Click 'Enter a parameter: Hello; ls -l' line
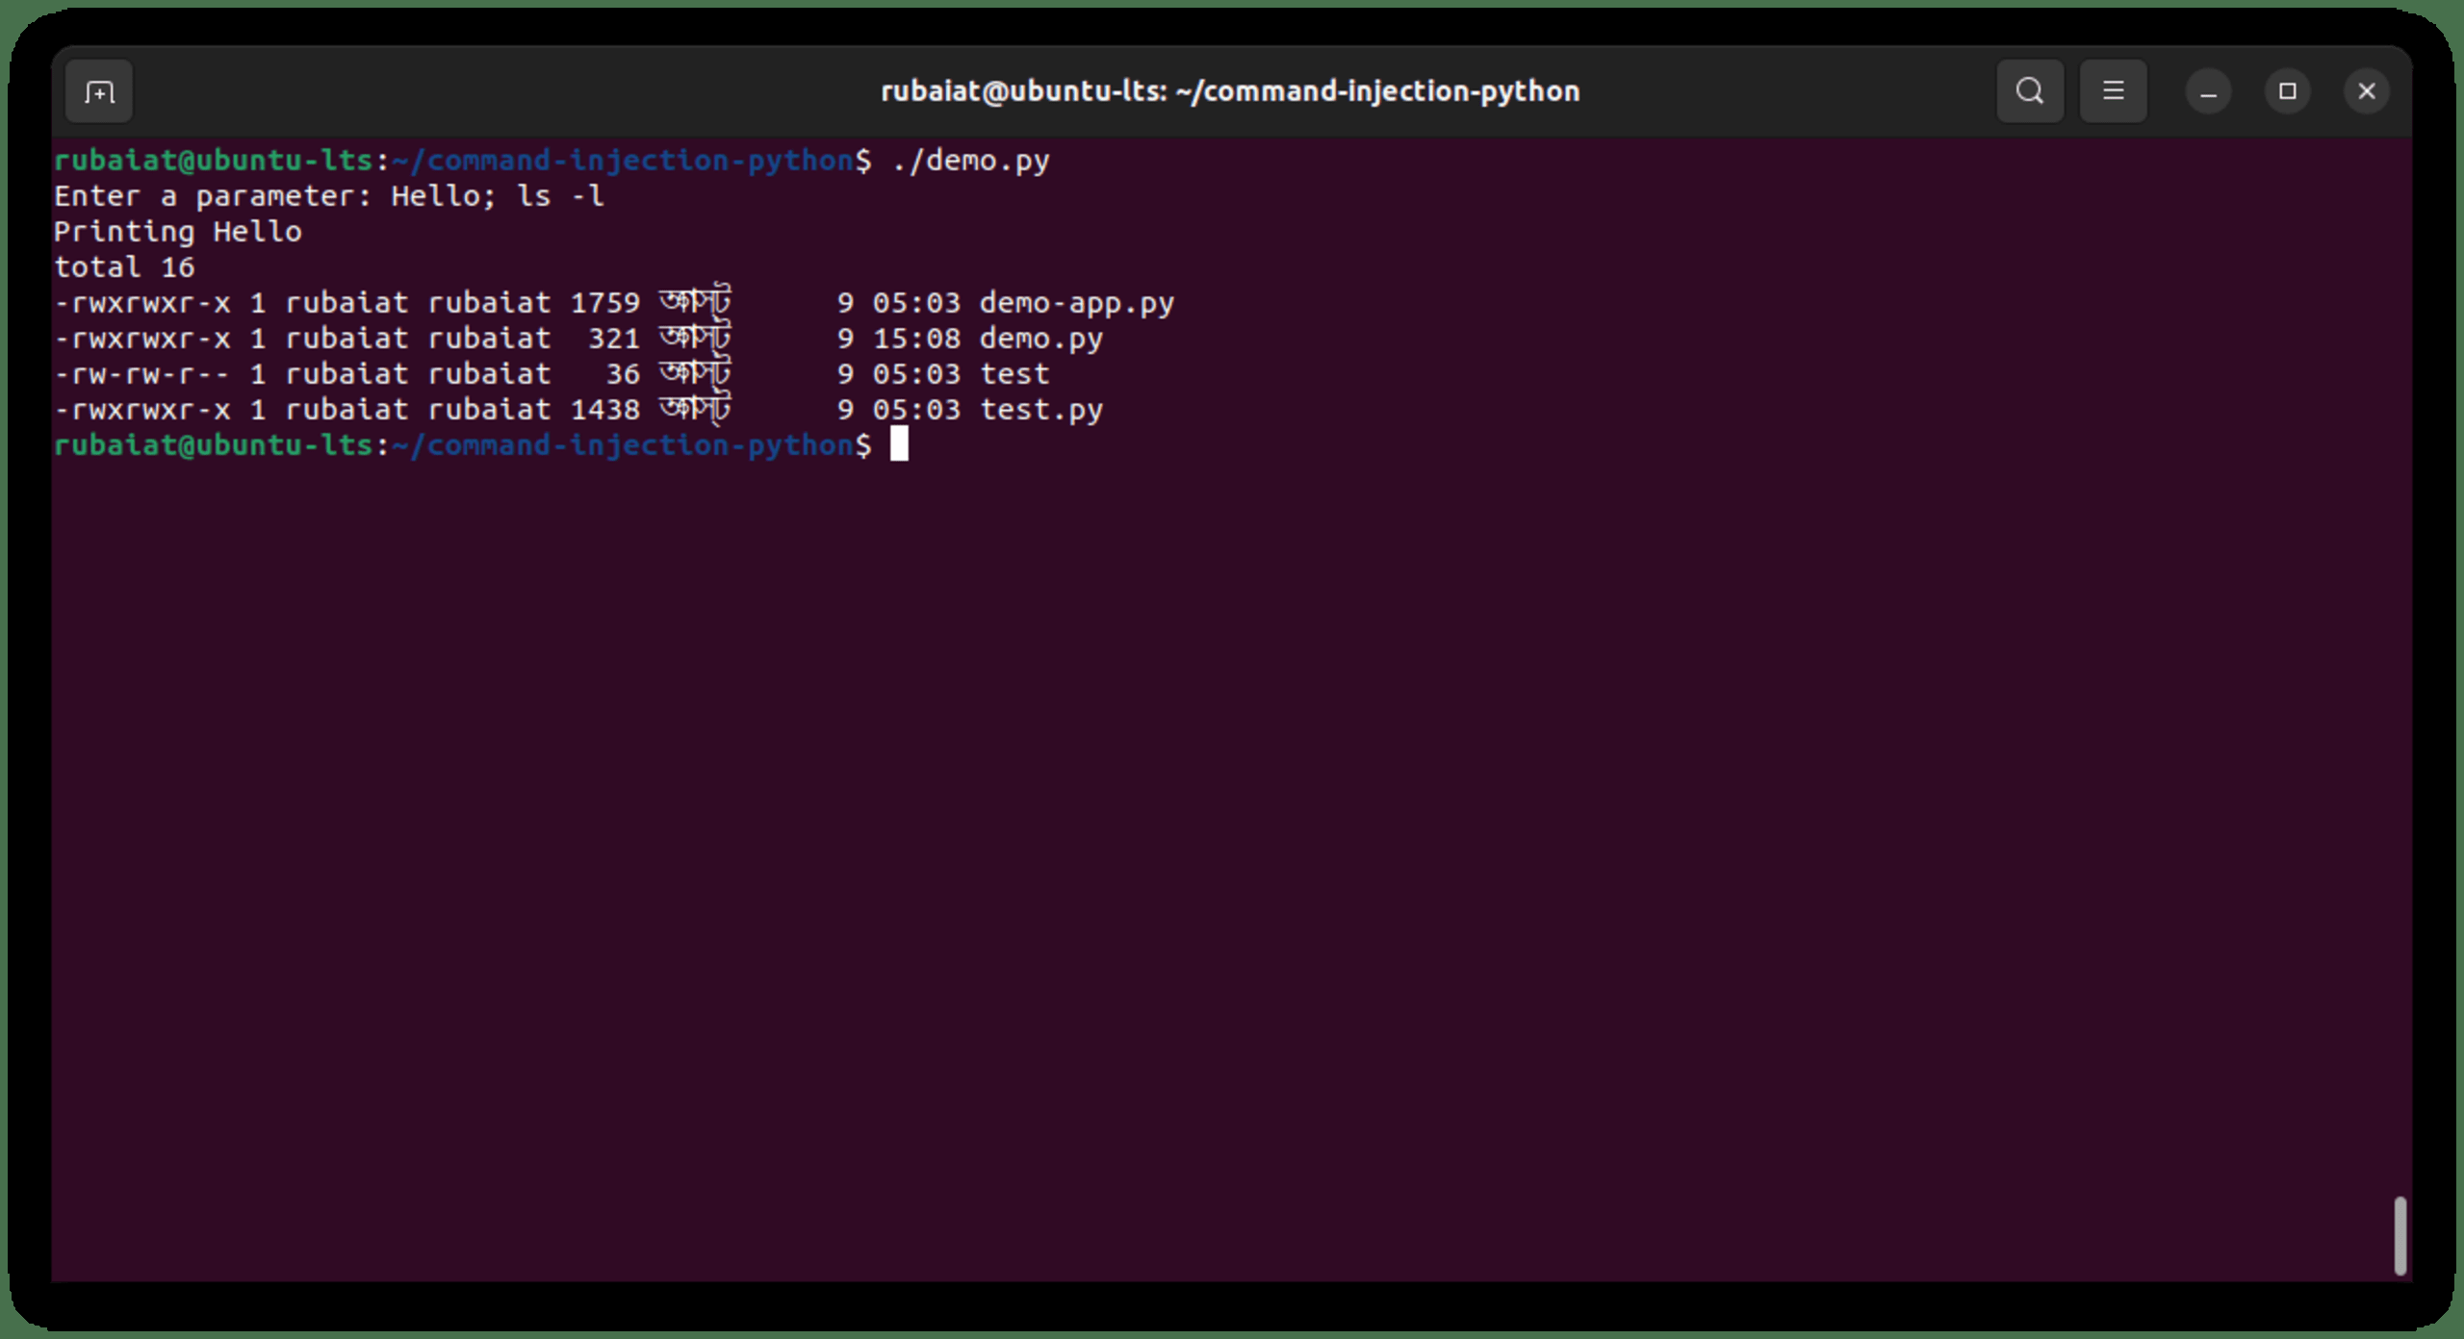The width and height of the screenshot is (2464, 1339). coord(329,196)
